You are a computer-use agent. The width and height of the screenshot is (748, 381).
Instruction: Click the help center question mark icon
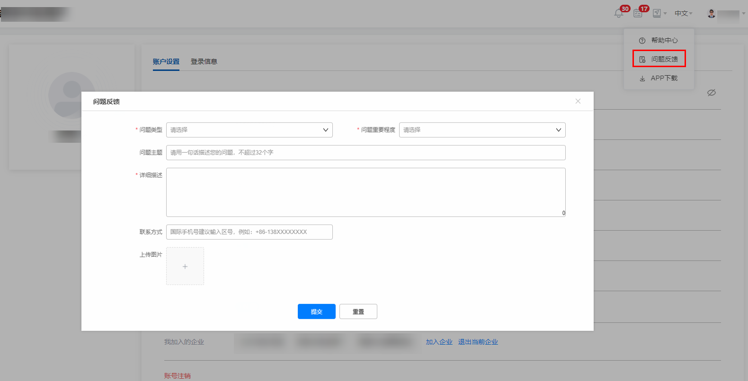pos(642,41)
